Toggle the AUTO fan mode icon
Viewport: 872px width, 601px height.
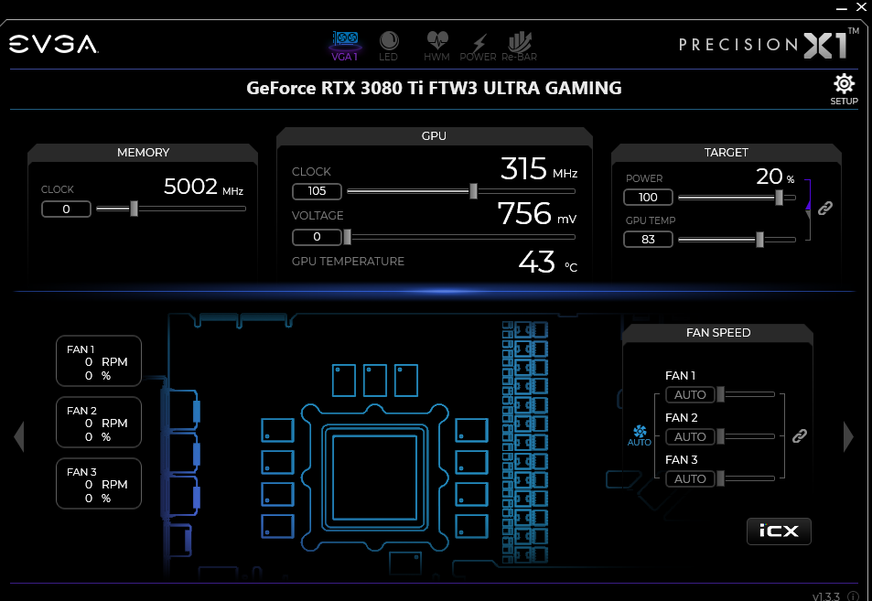[x=640, y=435]
